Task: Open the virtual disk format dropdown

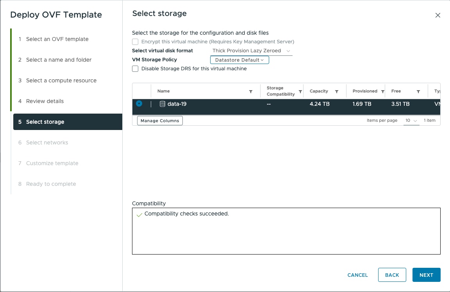Action: (x=252, y=51)
